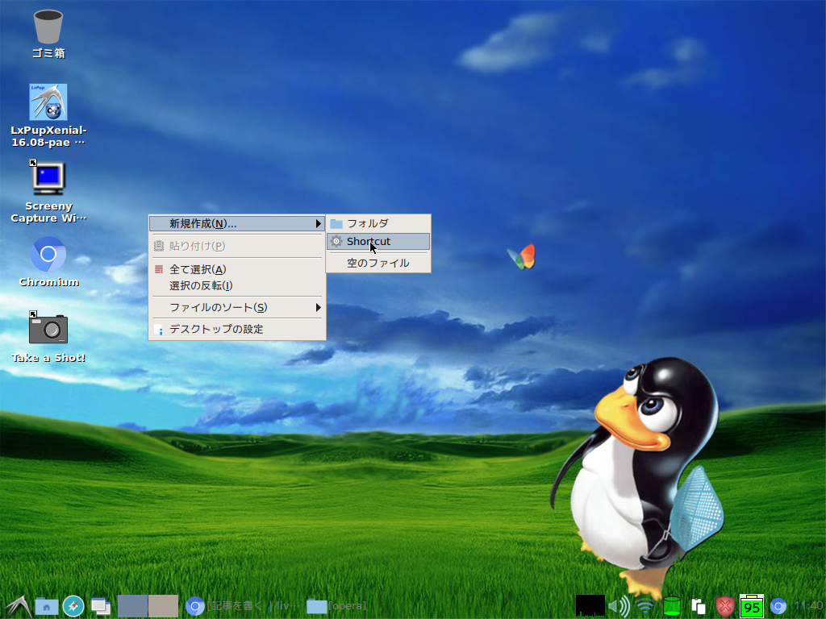Open the CPU usage monitor graph
This screenshot has width=826, height=619.
590,606
